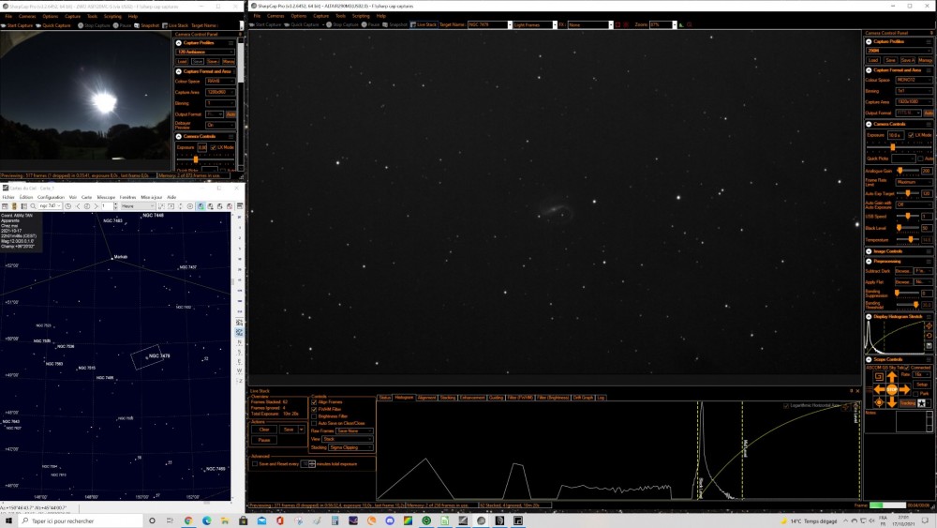
Task: Toggle the FWHM Filter checkbox in Live Stack
Action: click(x=314, y=410)
